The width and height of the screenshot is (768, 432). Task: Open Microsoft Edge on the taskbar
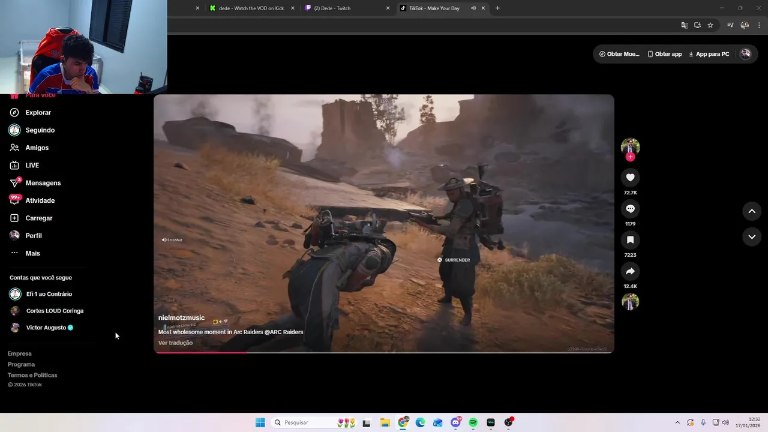(x=421, y=422)
